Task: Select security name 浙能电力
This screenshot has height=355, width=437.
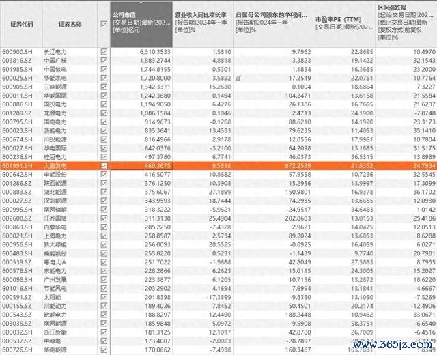Action: [55, 130]
